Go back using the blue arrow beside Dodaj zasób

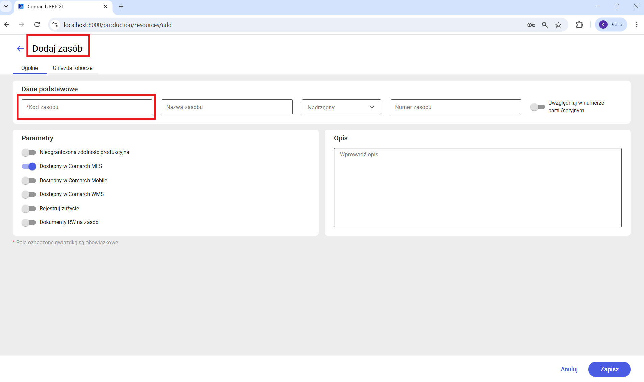(20, 49)
